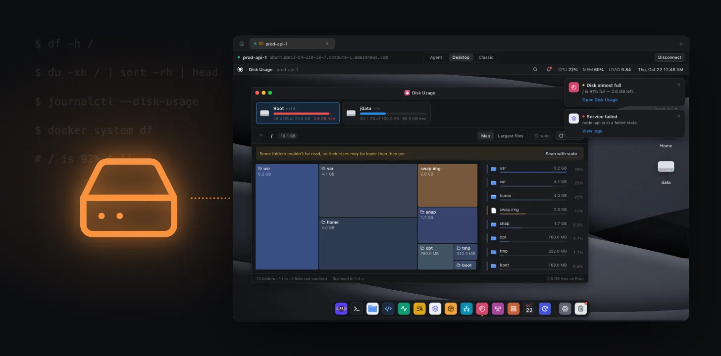Viewport: 721px width, 356px height.
Task: Click the Disconnect button
Action: (x=669, y=57)
